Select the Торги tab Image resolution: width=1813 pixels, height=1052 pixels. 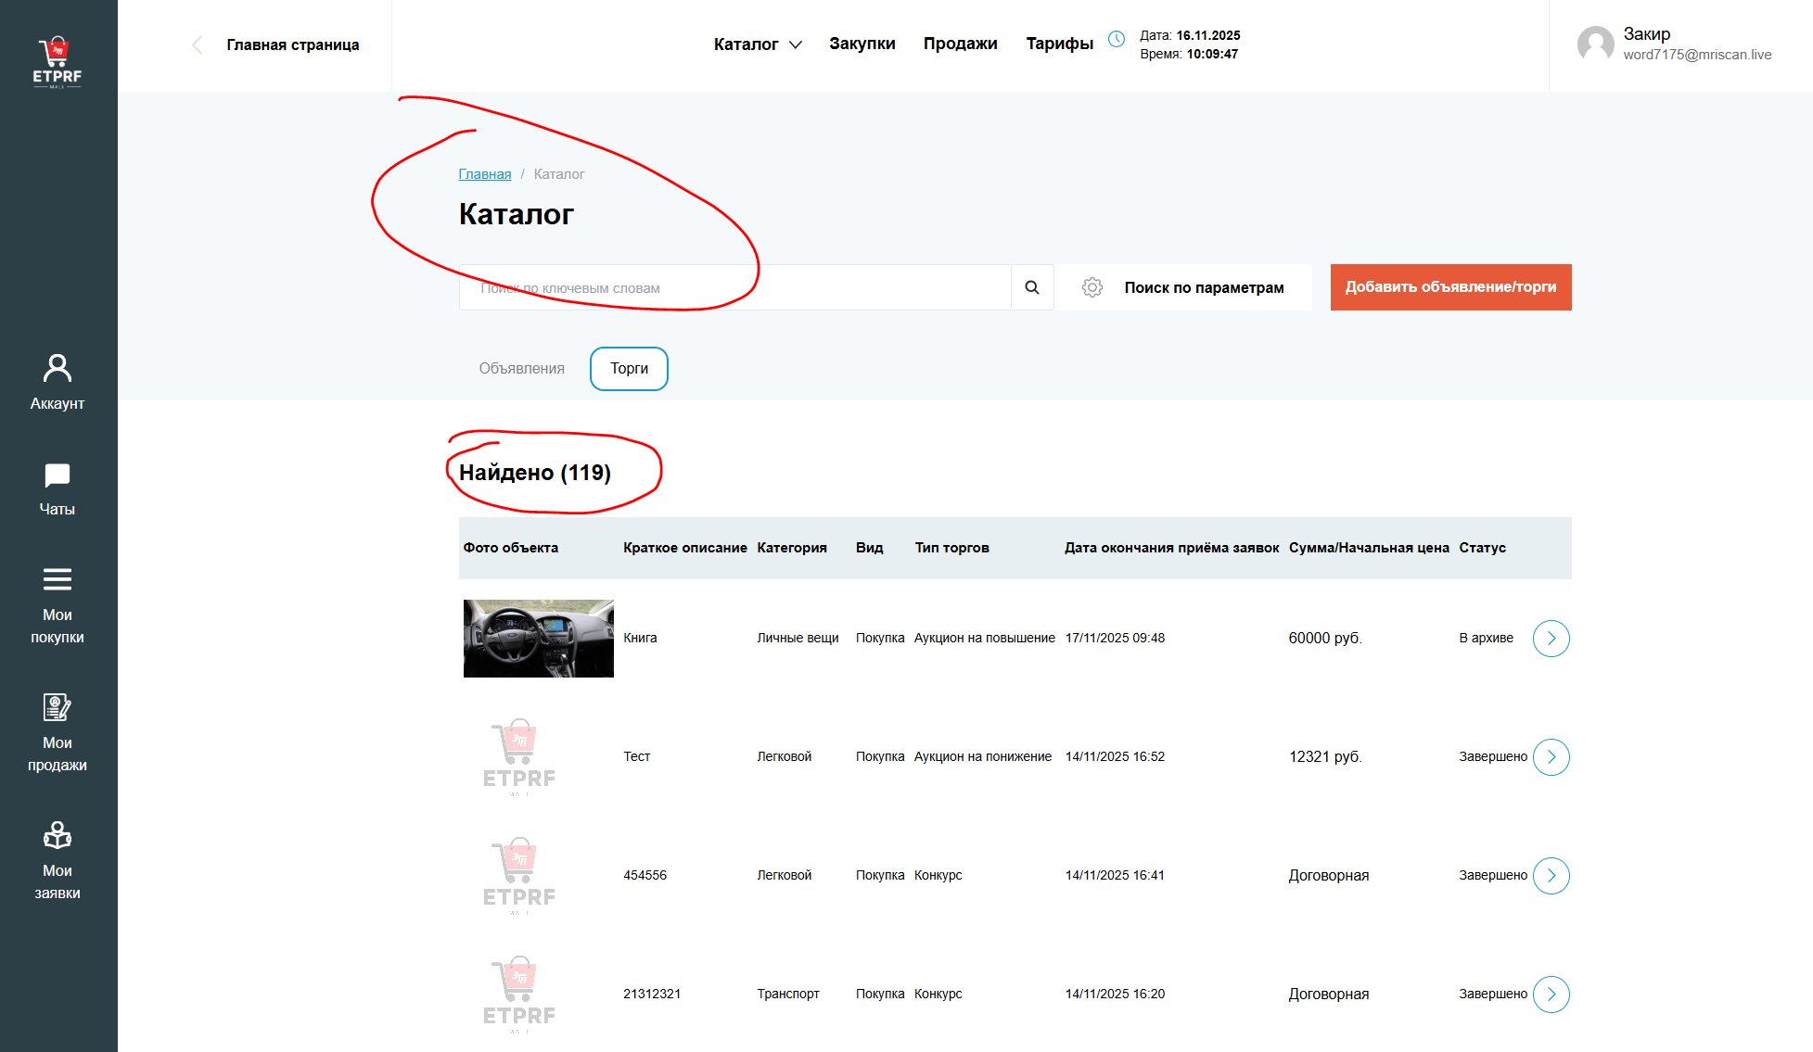click(629, 368)
